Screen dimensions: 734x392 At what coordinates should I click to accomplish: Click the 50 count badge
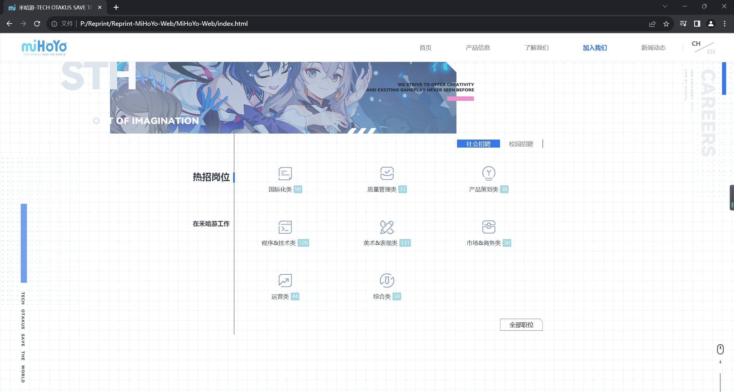(x=397, y=297)
